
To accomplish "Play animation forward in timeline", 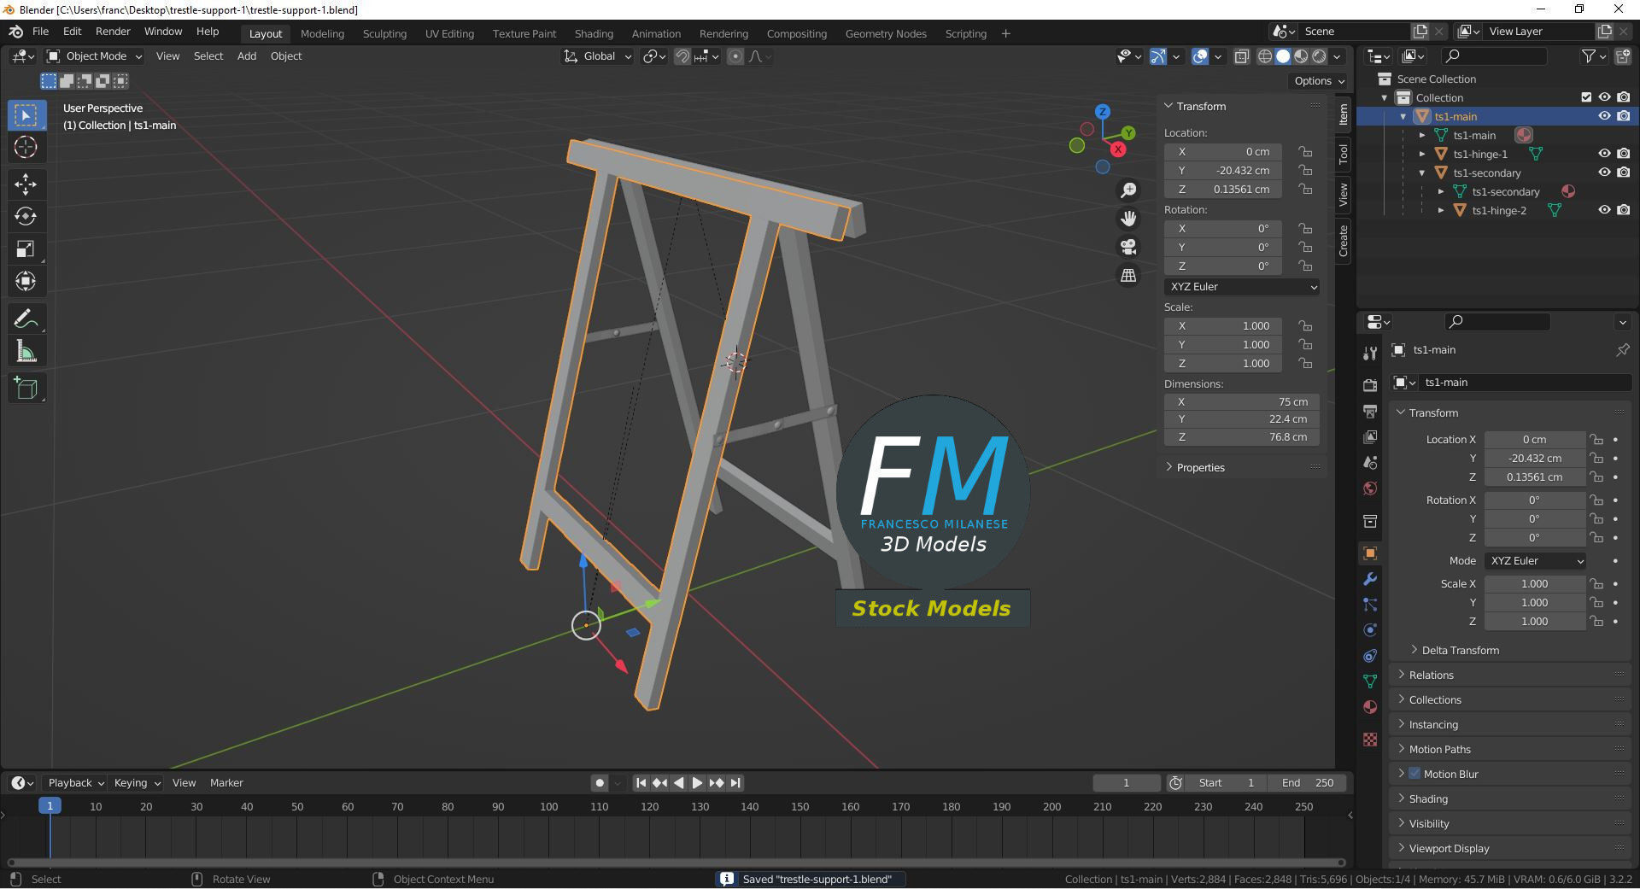I will pyautogui.click(x=697, y=783).
